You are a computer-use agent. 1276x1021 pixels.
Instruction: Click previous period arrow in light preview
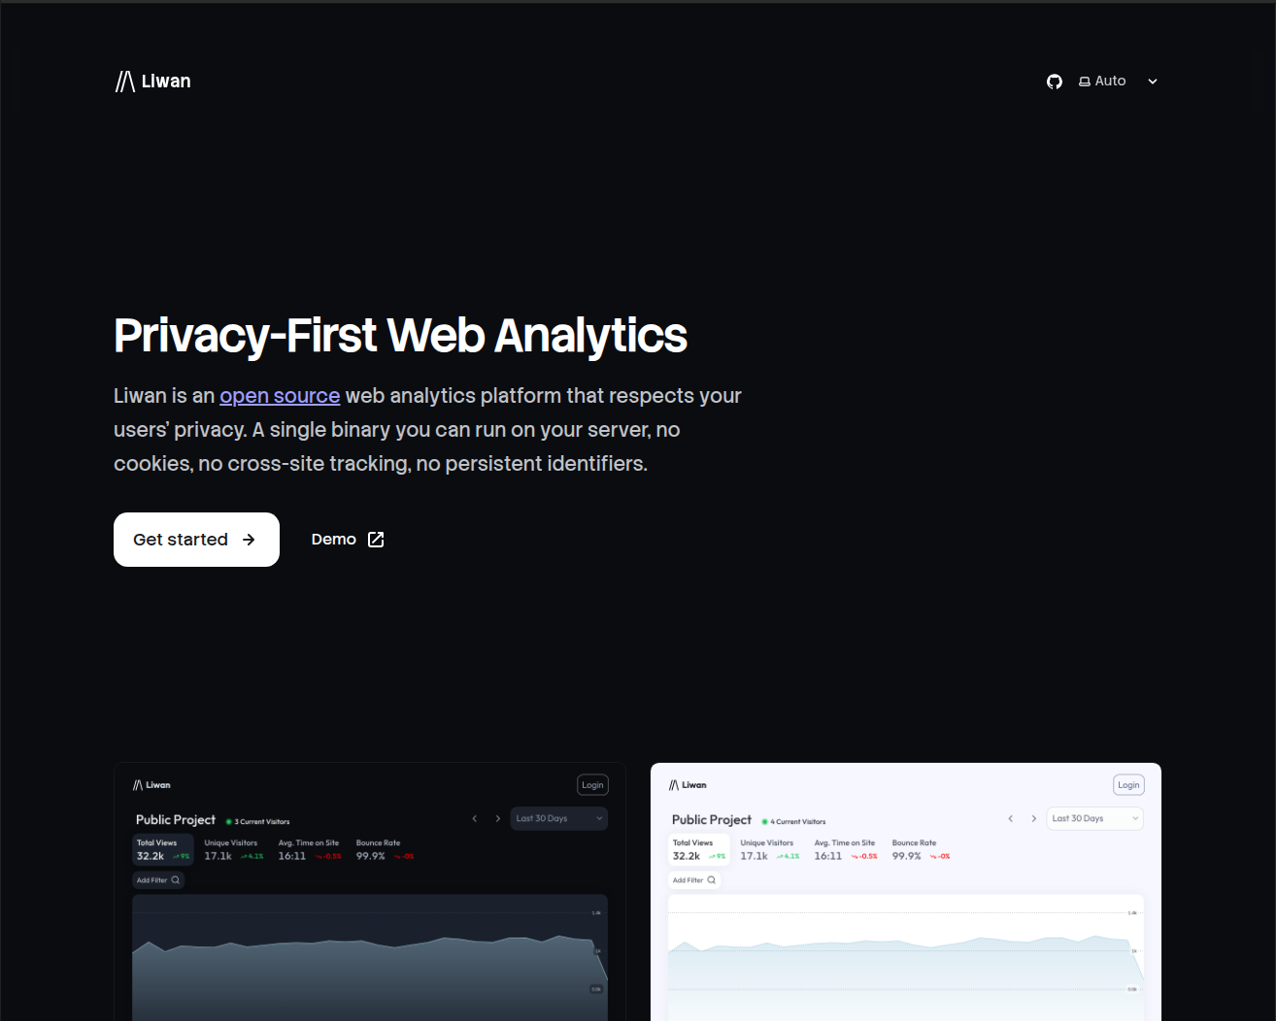click(1011, 818)
